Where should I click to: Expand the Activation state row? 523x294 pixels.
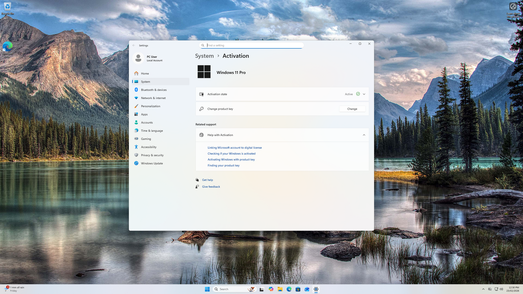tap(364, 94)
